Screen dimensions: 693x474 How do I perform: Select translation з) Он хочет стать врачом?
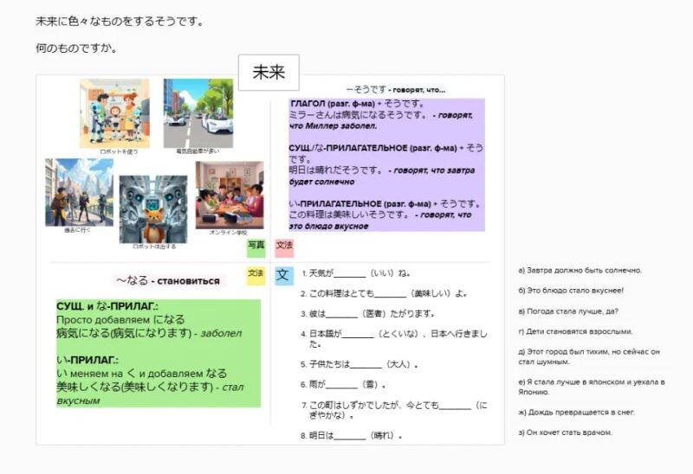tap(565, 432)
